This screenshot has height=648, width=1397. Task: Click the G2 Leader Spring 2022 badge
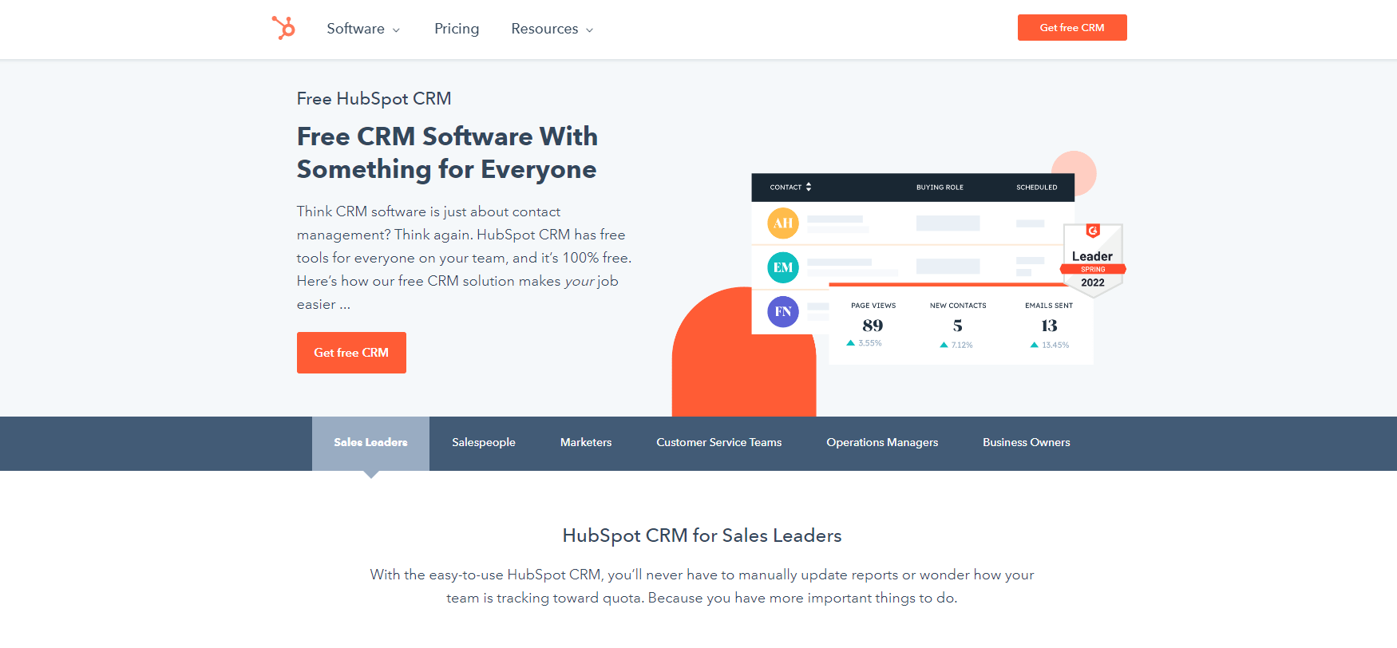pos(1093,260)
